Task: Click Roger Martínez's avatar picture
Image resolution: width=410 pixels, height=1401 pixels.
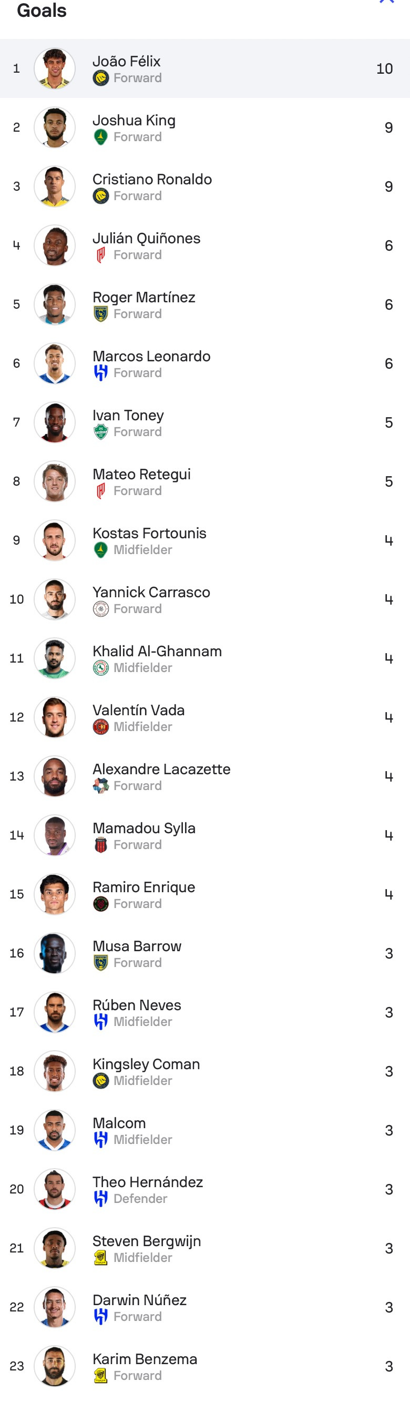Action: pyautogui.click(x=54, y=304)
